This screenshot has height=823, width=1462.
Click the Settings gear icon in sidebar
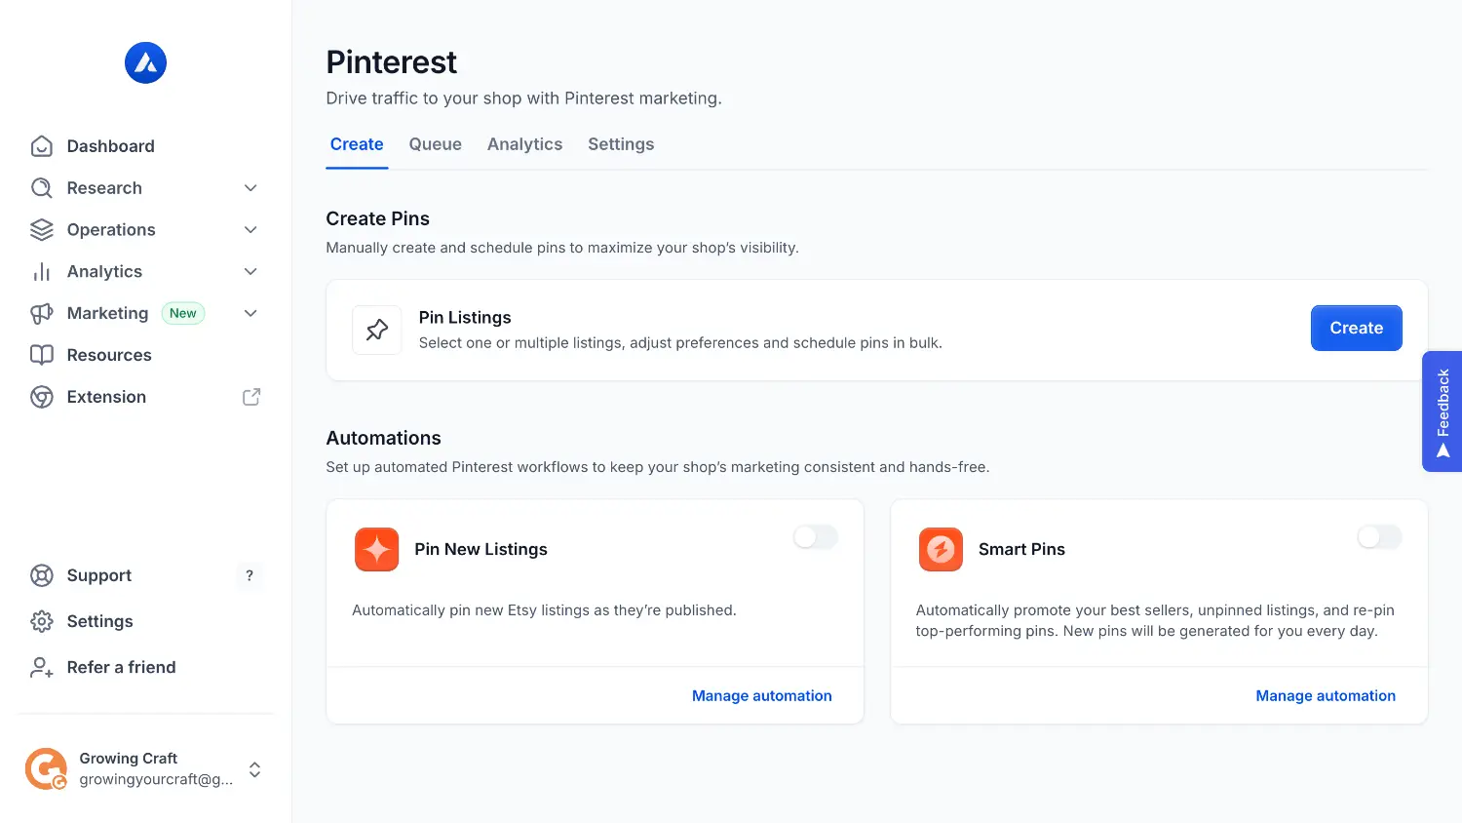coord(41,621)
